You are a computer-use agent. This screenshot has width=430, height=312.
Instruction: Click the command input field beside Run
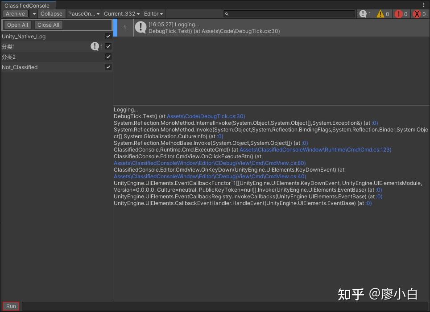coord(225,306)
